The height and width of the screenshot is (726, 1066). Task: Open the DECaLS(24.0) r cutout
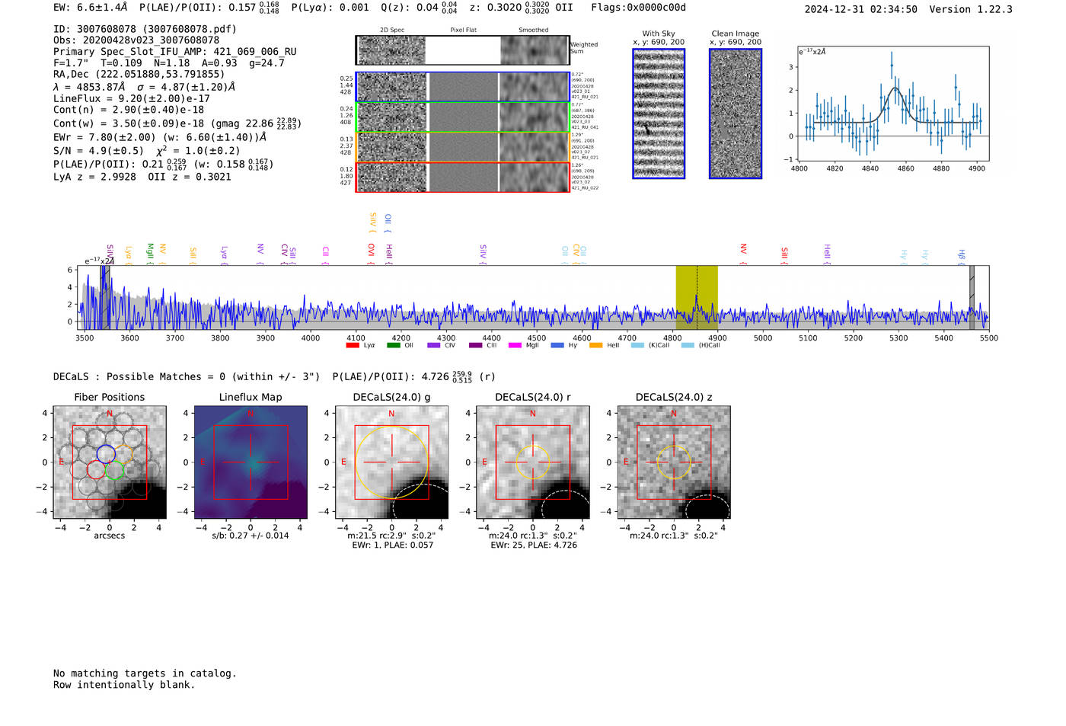click(533, 462)
